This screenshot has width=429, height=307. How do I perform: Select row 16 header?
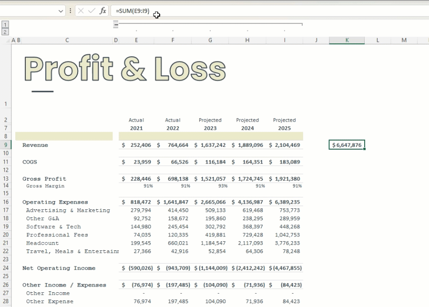pos(5,202)
